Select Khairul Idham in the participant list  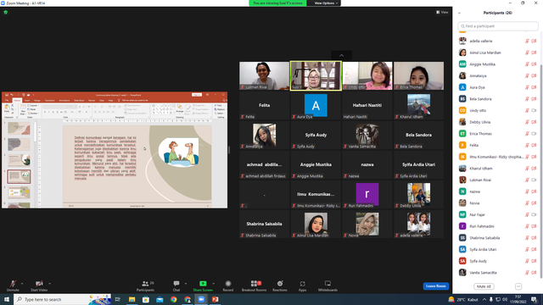[x=498, y=169]
